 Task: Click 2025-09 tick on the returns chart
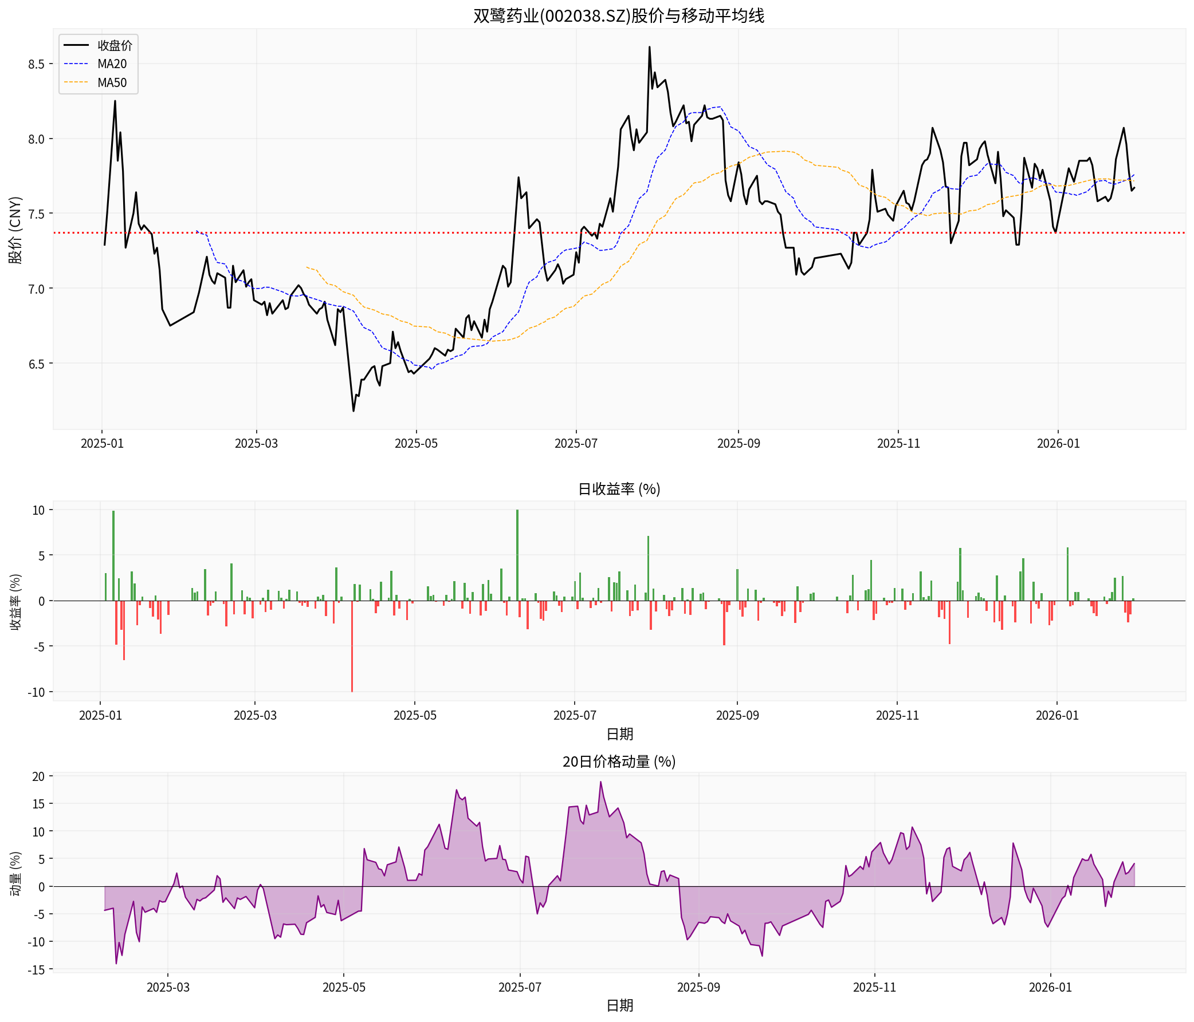pyautogui.click(x=737, y=715)
